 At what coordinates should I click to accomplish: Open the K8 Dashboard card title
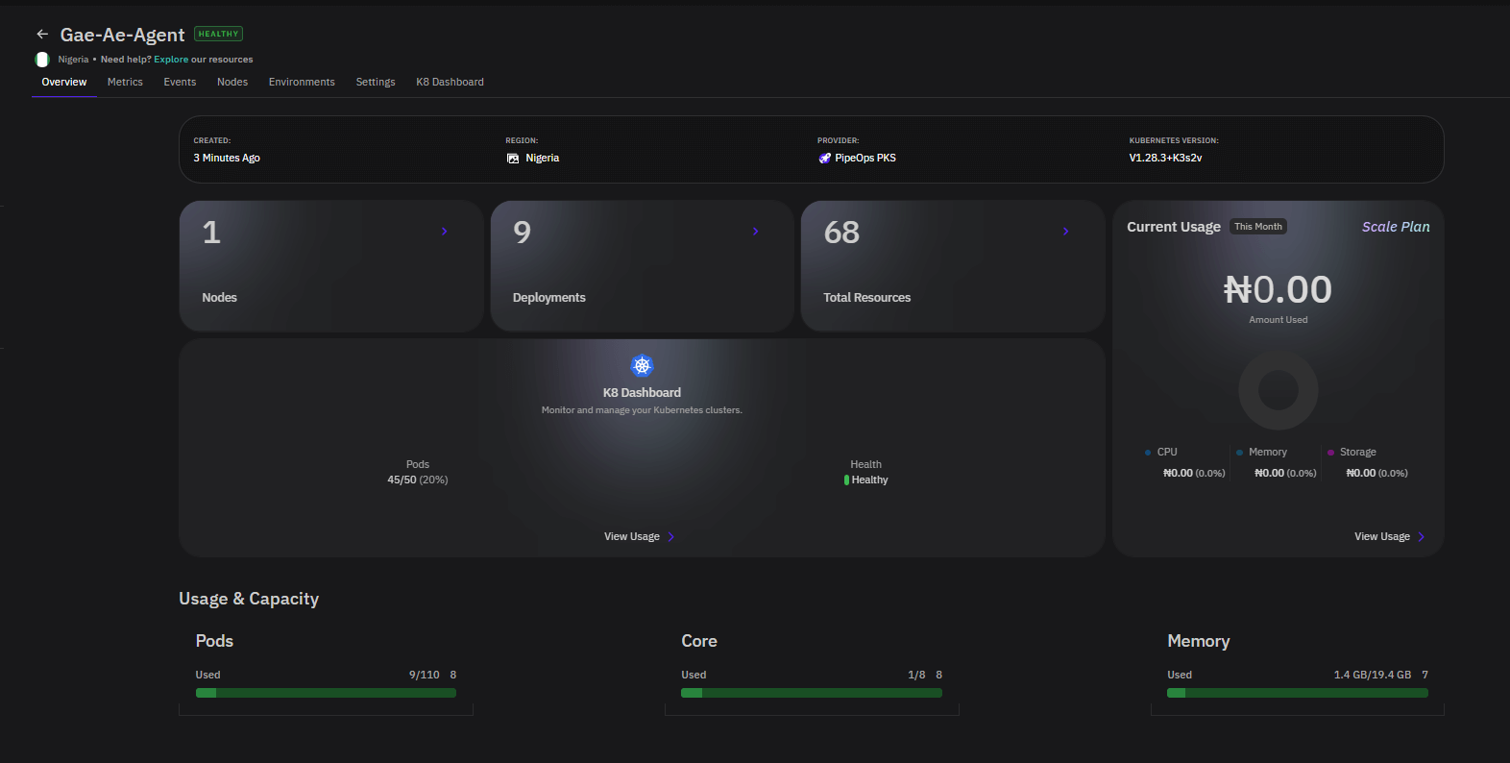click(x=642, y=393)
